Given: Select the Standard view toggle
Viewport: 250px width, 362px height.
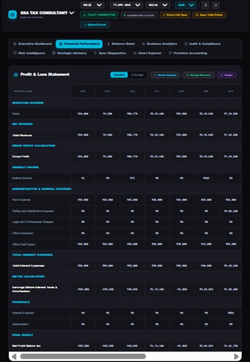Looking at the screenshot, I should (x=119, y=75).
